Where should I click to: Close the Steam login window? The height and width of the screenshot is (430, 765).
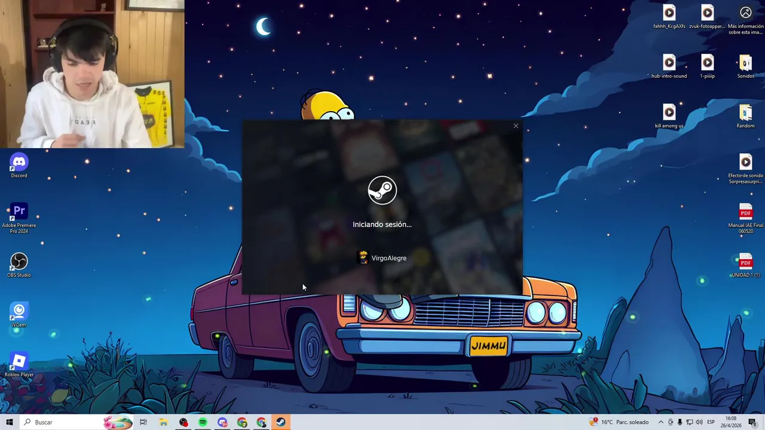point(516,126)
